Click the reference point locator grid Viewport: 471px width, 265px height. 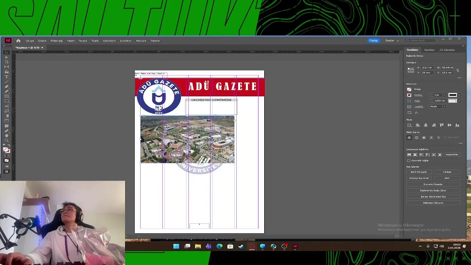411,70
